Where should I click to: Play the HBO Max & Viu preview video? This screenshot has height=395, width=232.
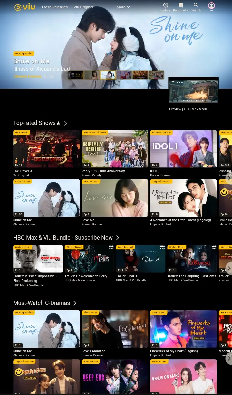(193, 91)
